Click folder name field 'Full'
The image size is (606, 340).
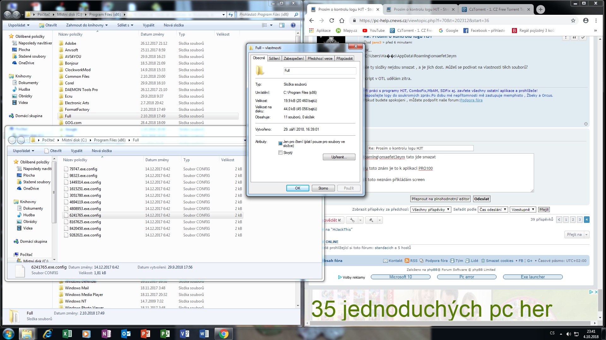coord(319,71)
